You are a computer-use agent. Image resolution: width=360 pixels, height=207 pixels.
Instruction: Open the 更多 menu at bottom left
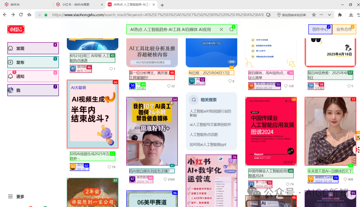[x=16, y=196]
